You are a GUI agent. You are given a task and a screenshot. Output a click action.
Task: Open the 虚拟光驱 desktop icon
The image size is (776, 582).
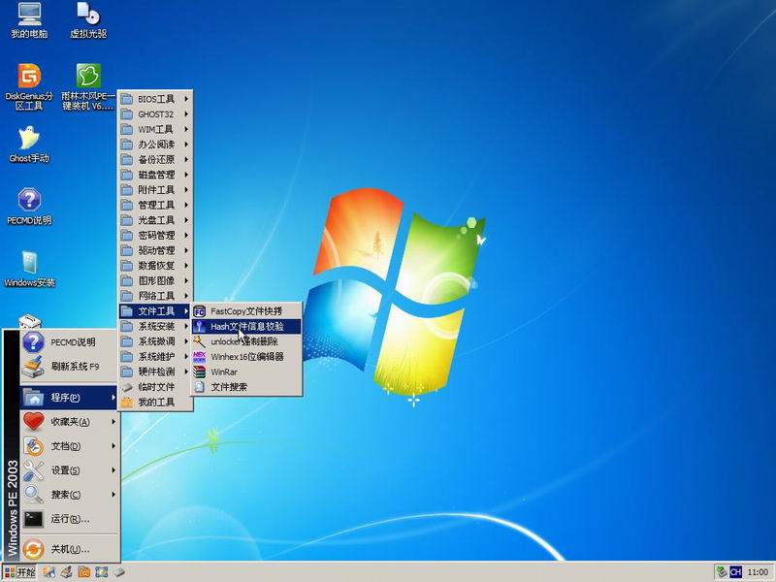(x=88, y=20)
